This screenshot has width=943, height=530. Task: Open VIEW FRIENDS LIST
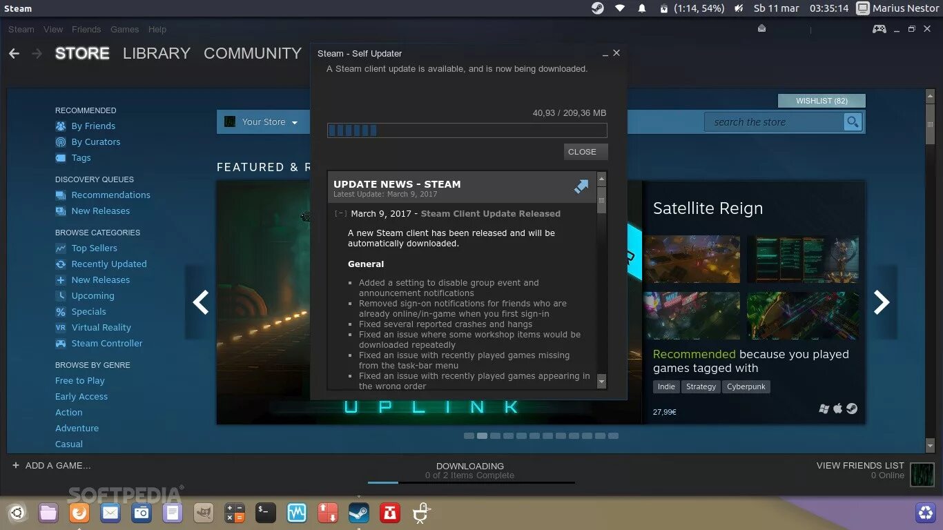point(860,465)
